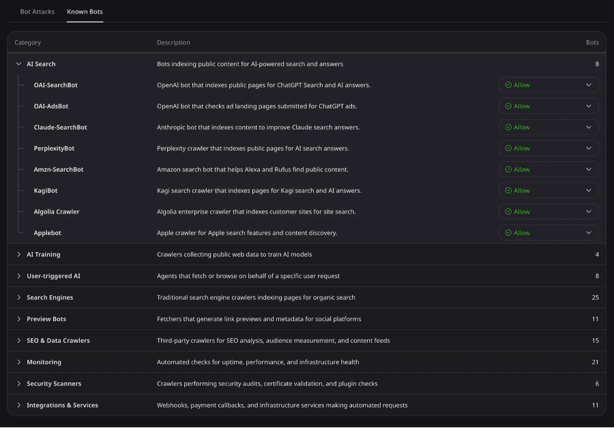The width and height of the screenshot is (614, 428).
Task: Open the Allow dropdown for PerplexityBot
Action: point(549,149)
